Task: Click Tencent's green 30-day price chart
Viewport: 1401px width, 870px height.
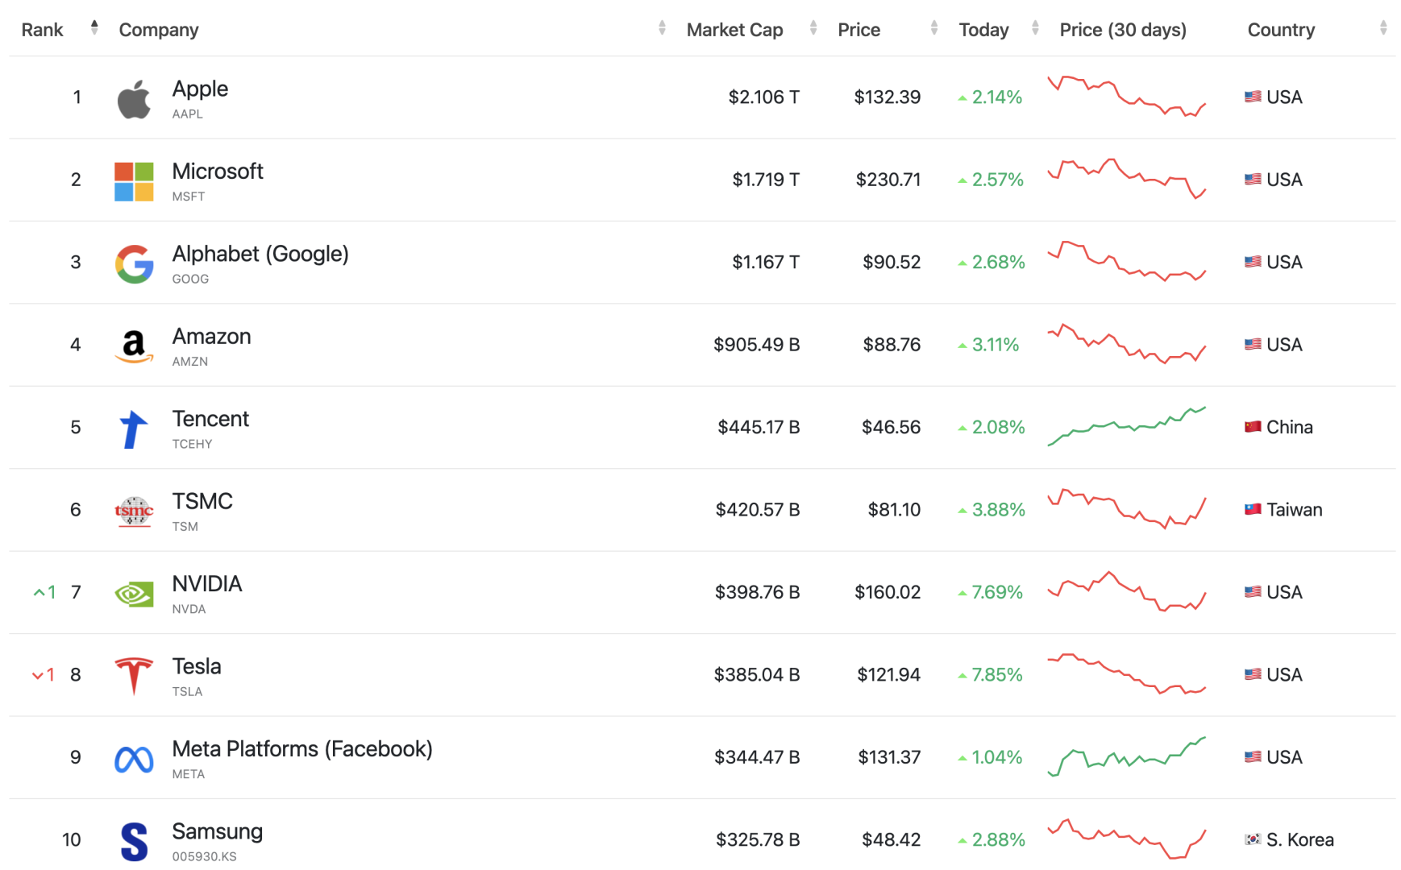Action: 1126,426
